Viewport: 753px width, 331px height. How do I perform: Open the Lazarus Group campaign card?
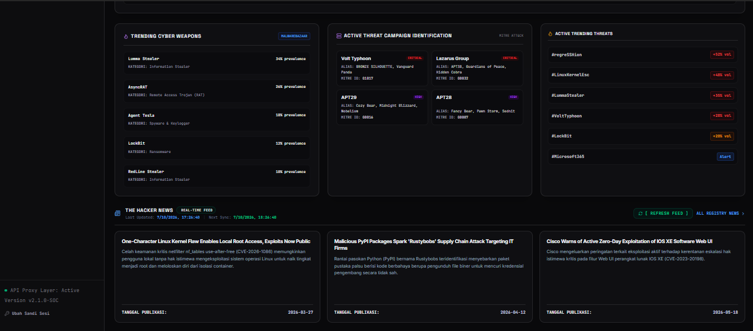477,68
